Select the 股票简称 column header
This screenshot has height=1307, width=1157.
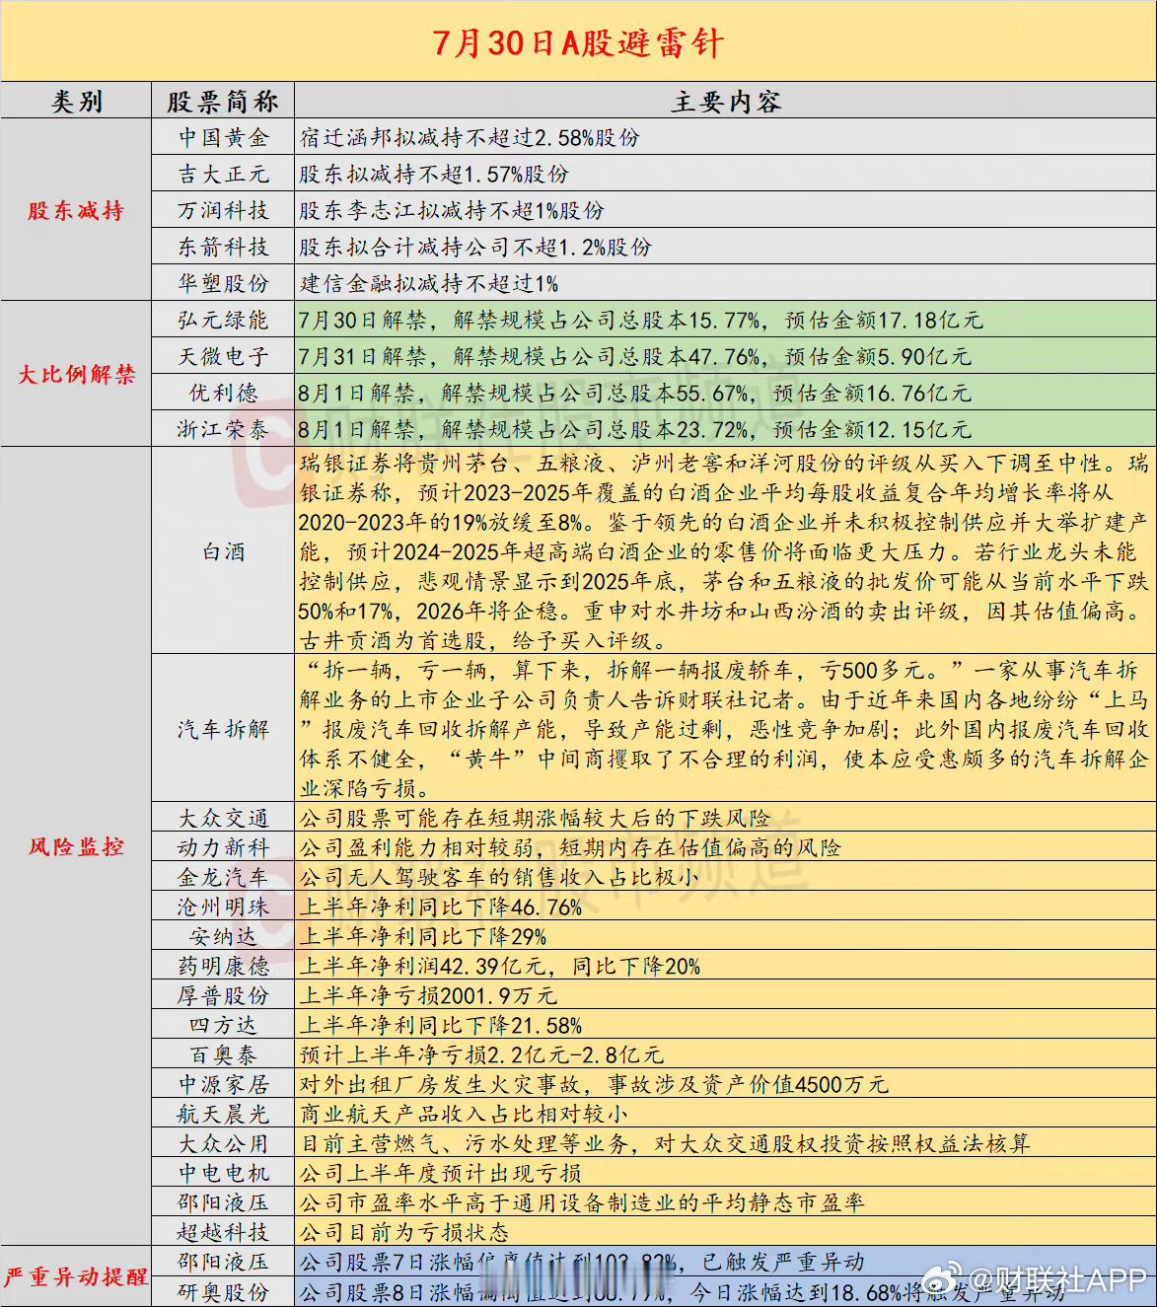[x=223, y=102]
